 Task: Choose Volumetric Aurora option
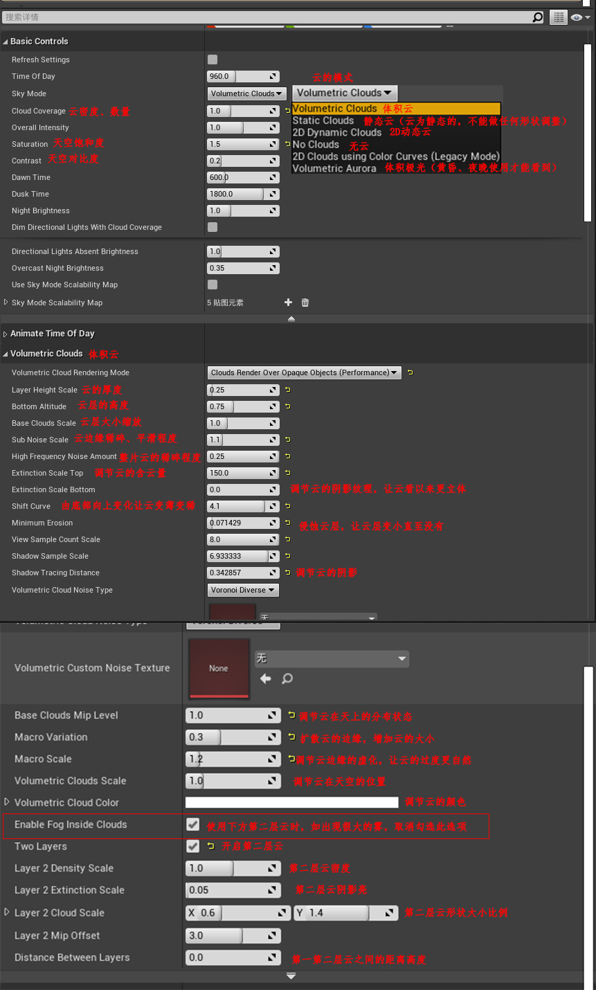point(334,168)
